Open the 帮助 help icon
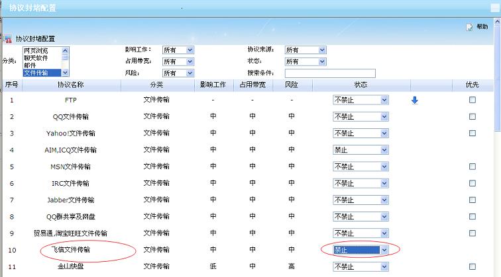Screen dimensions: 501x277 (x=470, y=27)
